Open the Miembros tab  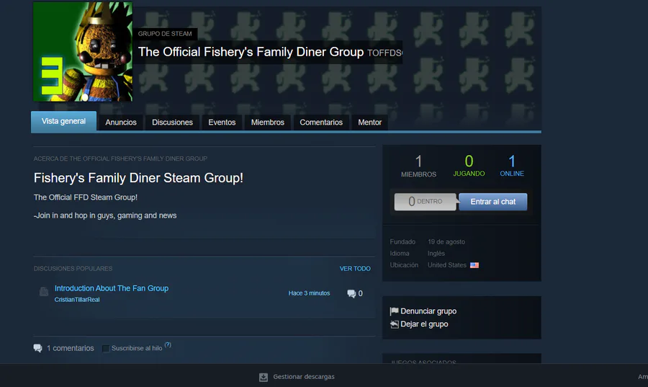click(x=268, y=123)
